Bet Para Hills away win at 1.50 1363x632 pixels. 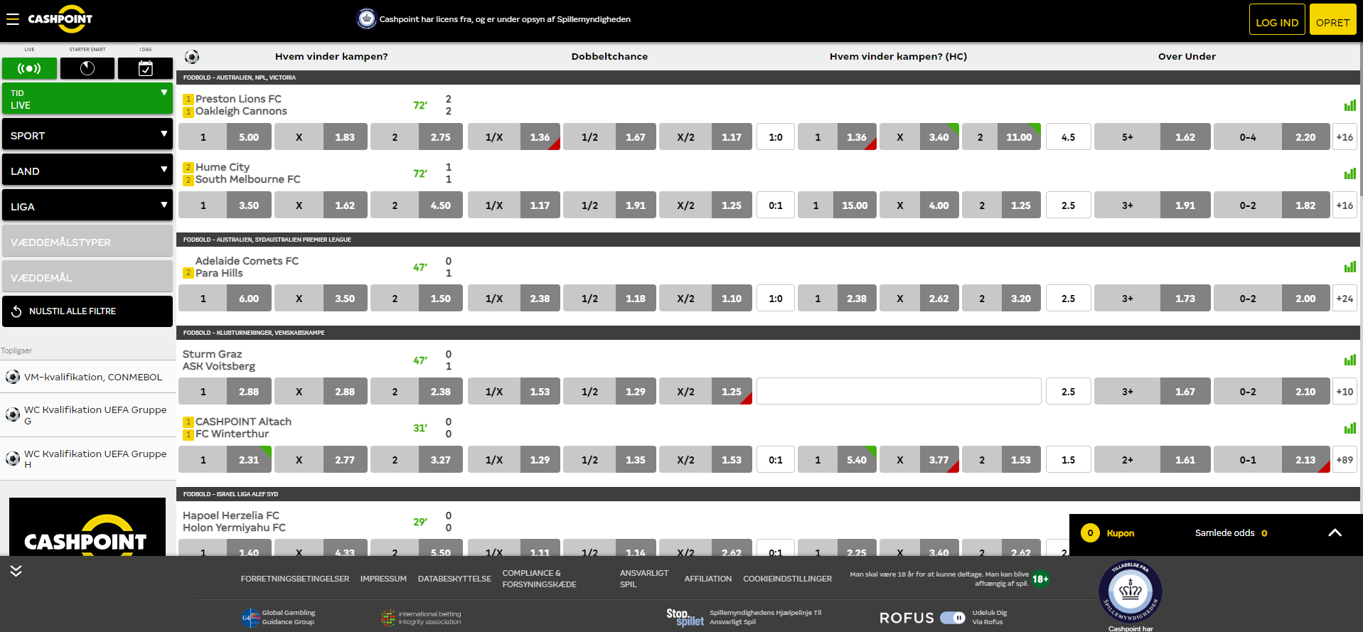417,299
